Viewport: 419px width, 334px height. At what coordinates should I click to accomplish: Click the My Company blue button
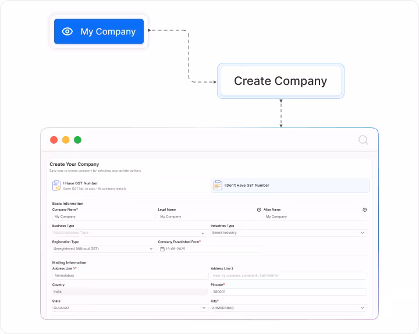(x=99, y=31)
